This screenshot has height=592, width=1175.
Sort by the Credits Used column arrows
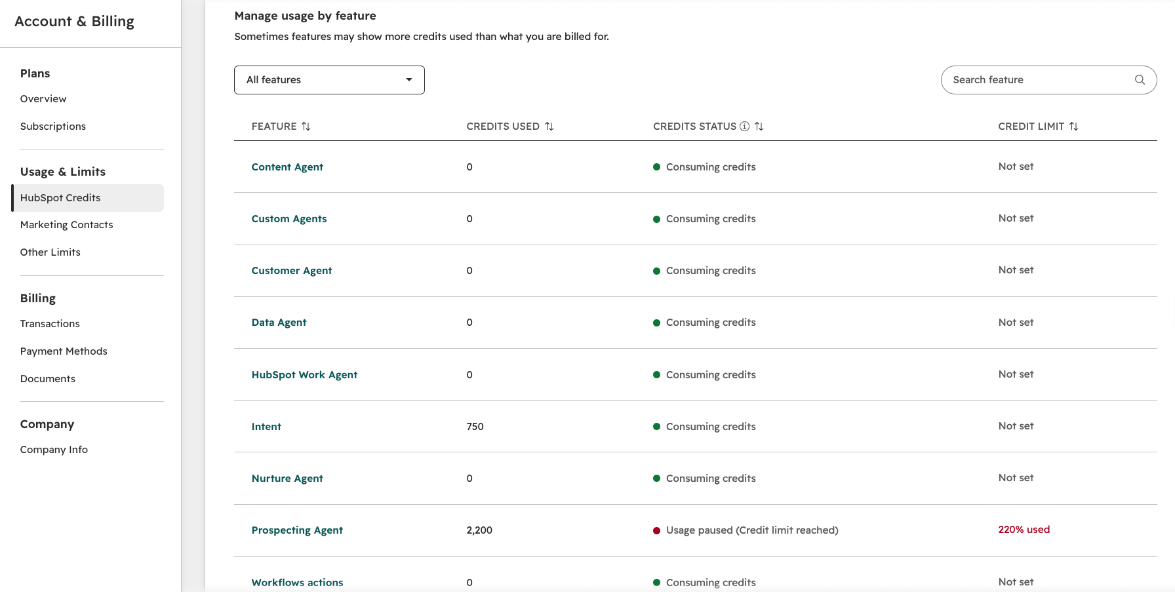point(549,127)
